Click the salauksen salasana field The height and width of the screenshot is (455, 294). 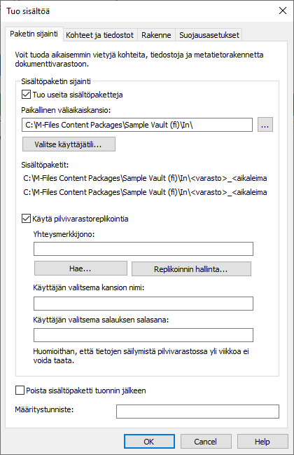click(143, 335)
